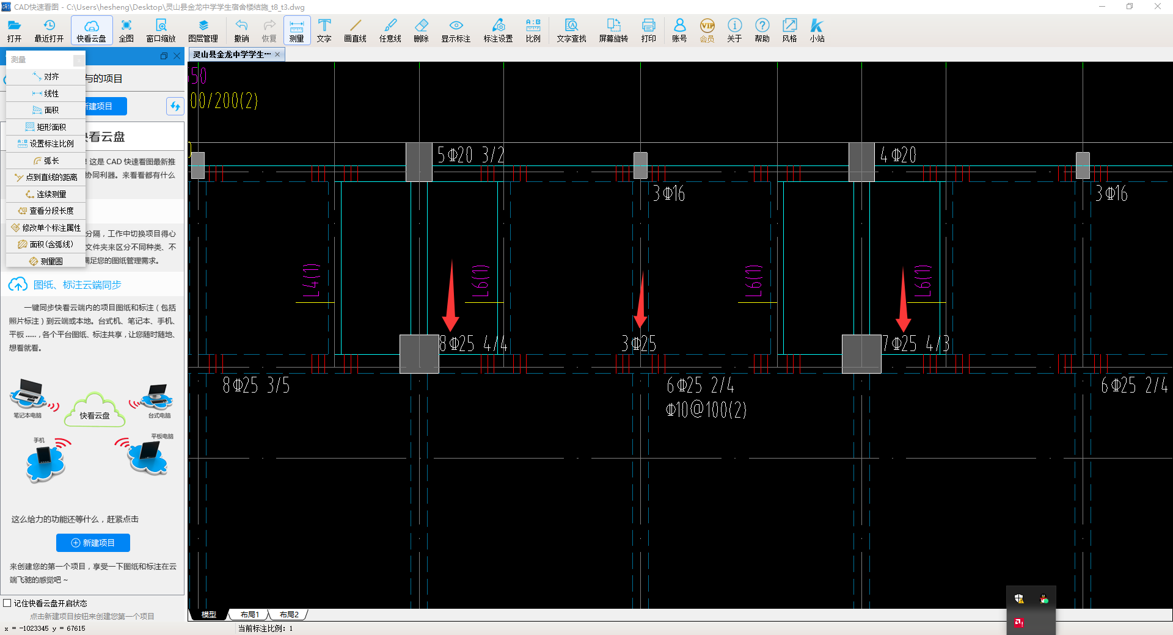Choose 修改单个标注属性 menu entry
This screenshot has height=635, width=1173.
(46, 228)
